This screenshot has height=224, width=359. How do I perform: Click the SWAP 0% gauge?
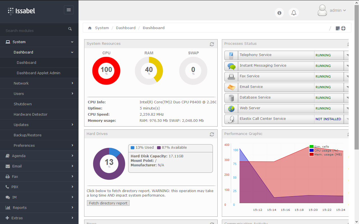tap(193, 71)
